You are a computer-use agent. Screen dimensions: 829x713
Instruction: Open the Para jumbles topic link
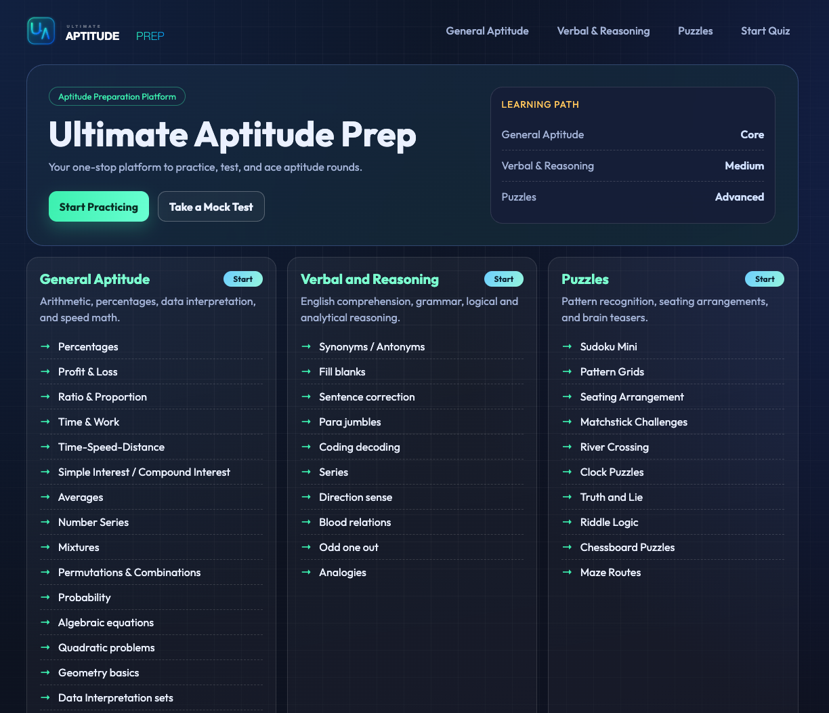(350, 422)
